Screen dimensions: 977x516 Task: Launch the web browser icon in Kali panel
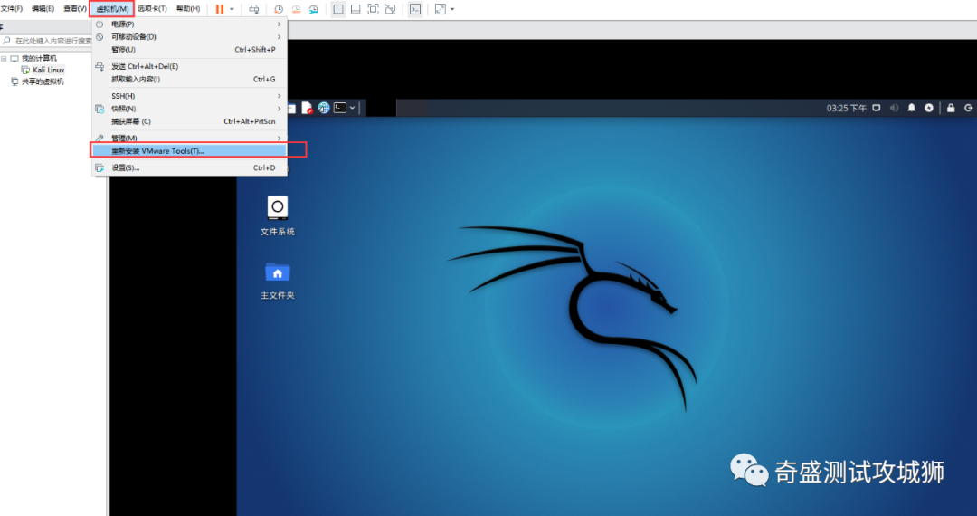(x=323, y=108)
